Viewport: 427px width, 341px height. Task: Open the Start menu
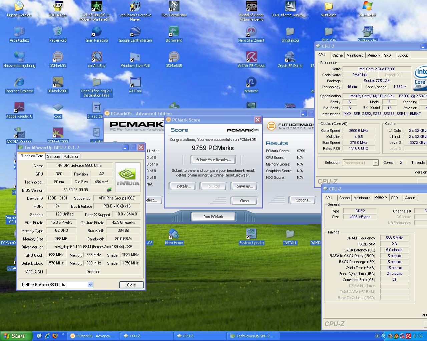16,336
